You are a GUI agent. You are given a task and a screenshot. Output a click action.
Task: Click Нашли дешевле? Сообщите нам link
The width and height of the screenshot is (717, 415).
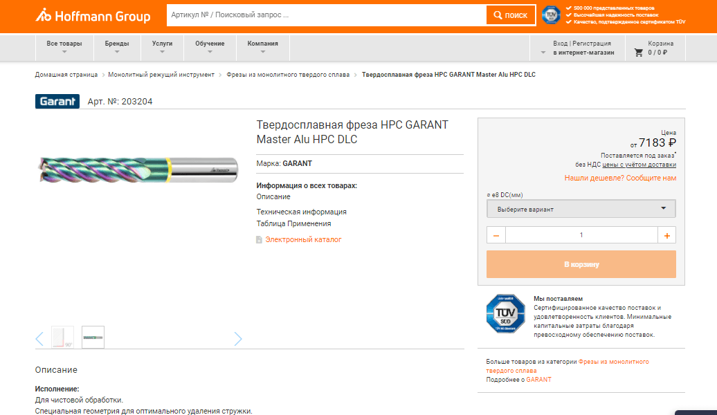[x=620, y=178]
